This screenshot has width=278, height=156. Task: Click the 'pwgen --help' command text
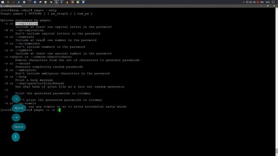[45, 10]
